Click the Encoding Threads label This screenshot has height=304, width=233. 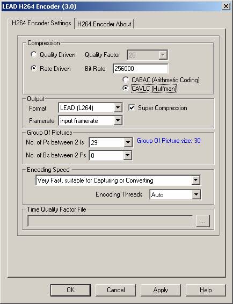click(x=119, y=194)
